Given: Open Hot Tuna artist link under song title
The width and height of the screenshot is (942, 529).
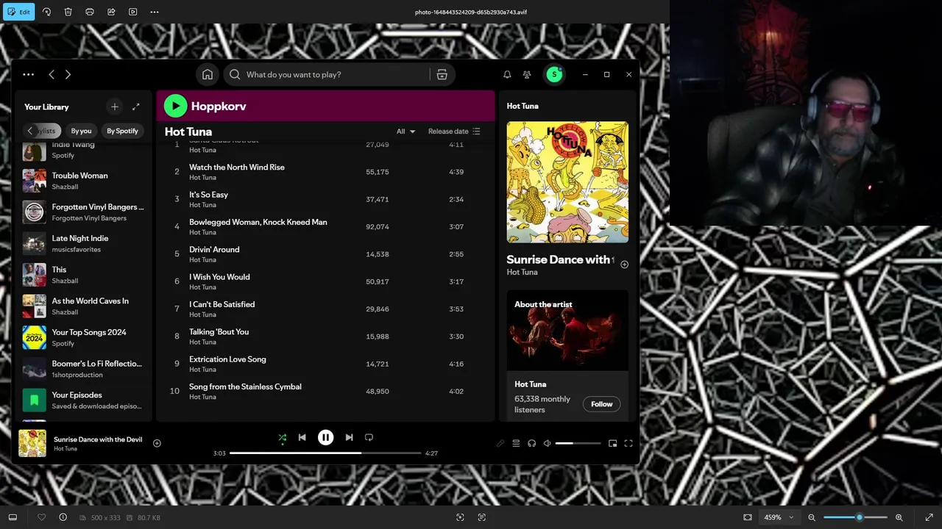Looking at the screenshot, I should point(522,272).
